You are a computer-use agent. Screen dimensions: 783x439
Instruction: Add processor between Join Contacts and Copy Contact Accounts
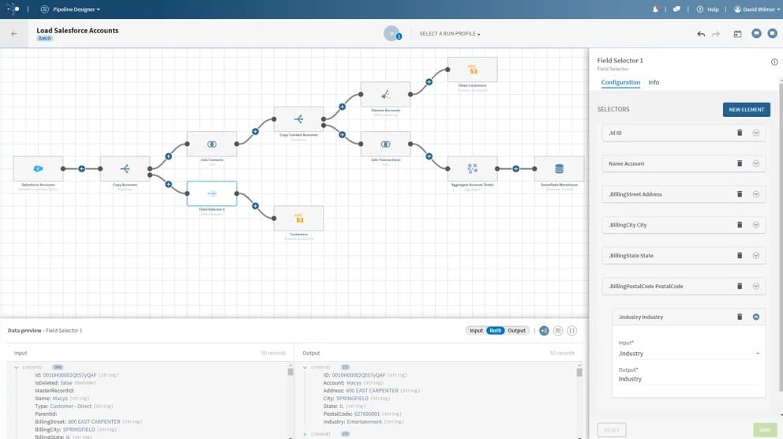tap(255, 131)
